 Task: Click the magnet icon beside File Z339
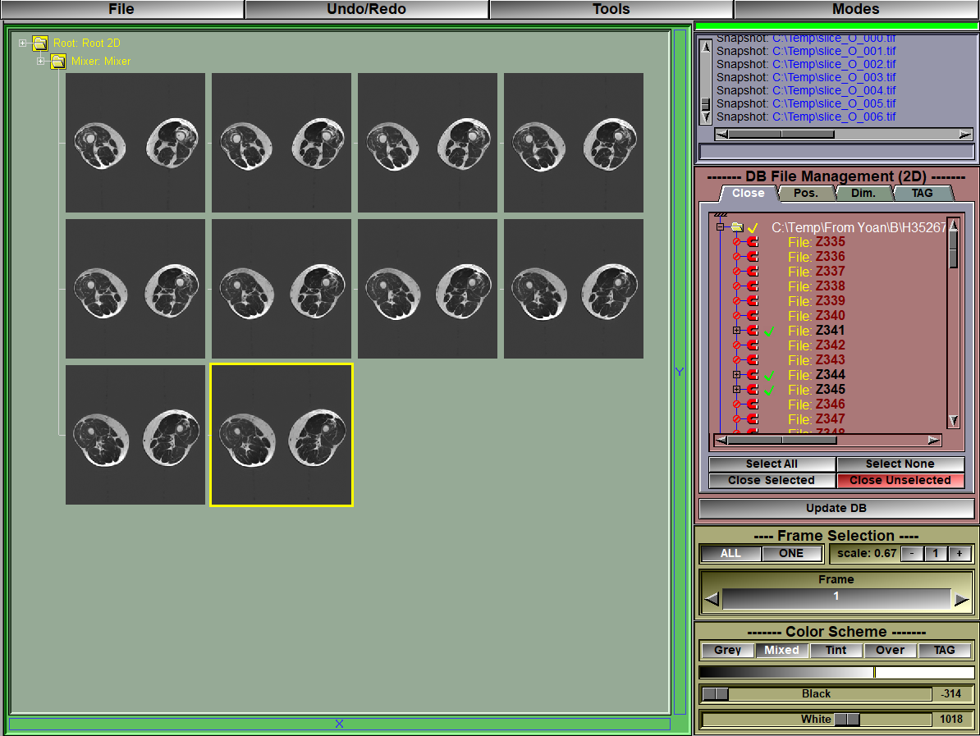(753, 301)
